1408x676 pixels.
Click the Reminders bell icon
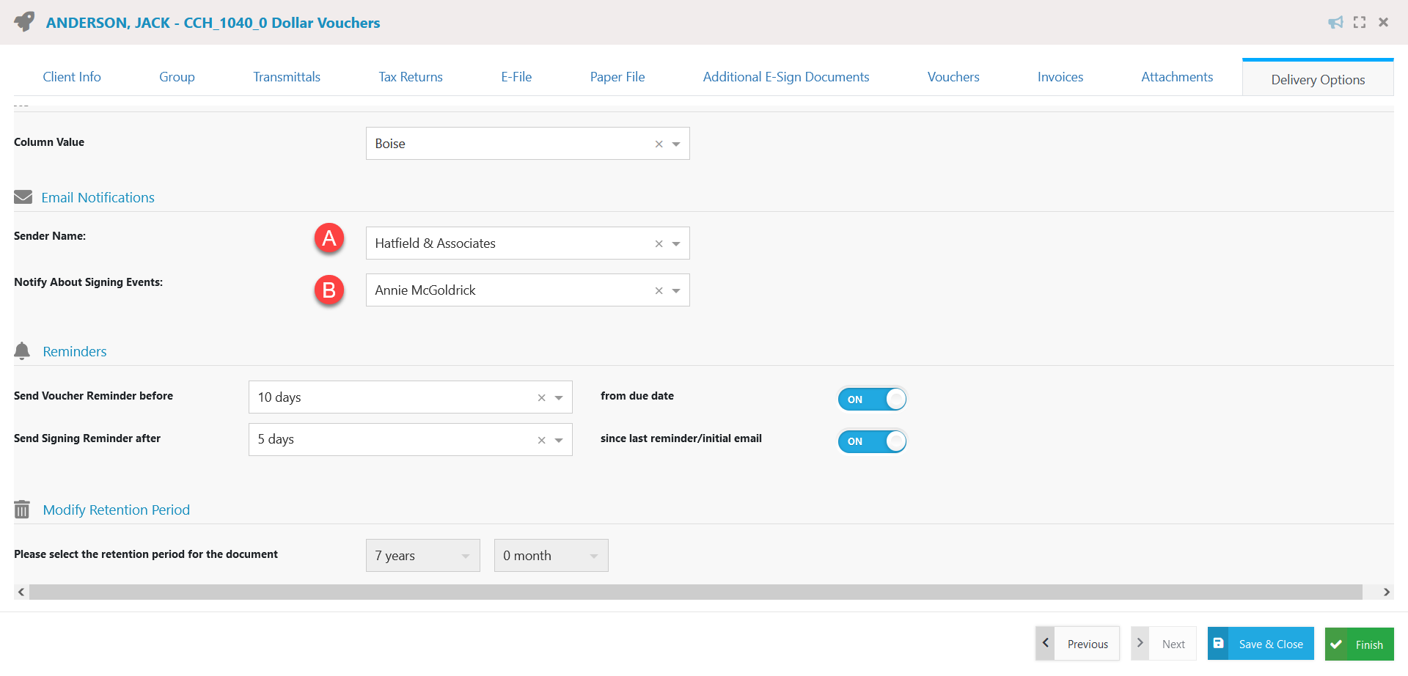point(21,350)
